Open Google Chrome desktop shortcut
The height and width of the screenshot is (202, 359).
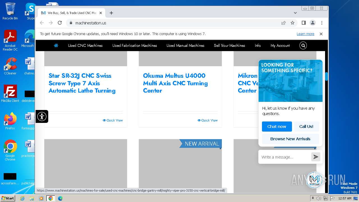tap(10, 150)
